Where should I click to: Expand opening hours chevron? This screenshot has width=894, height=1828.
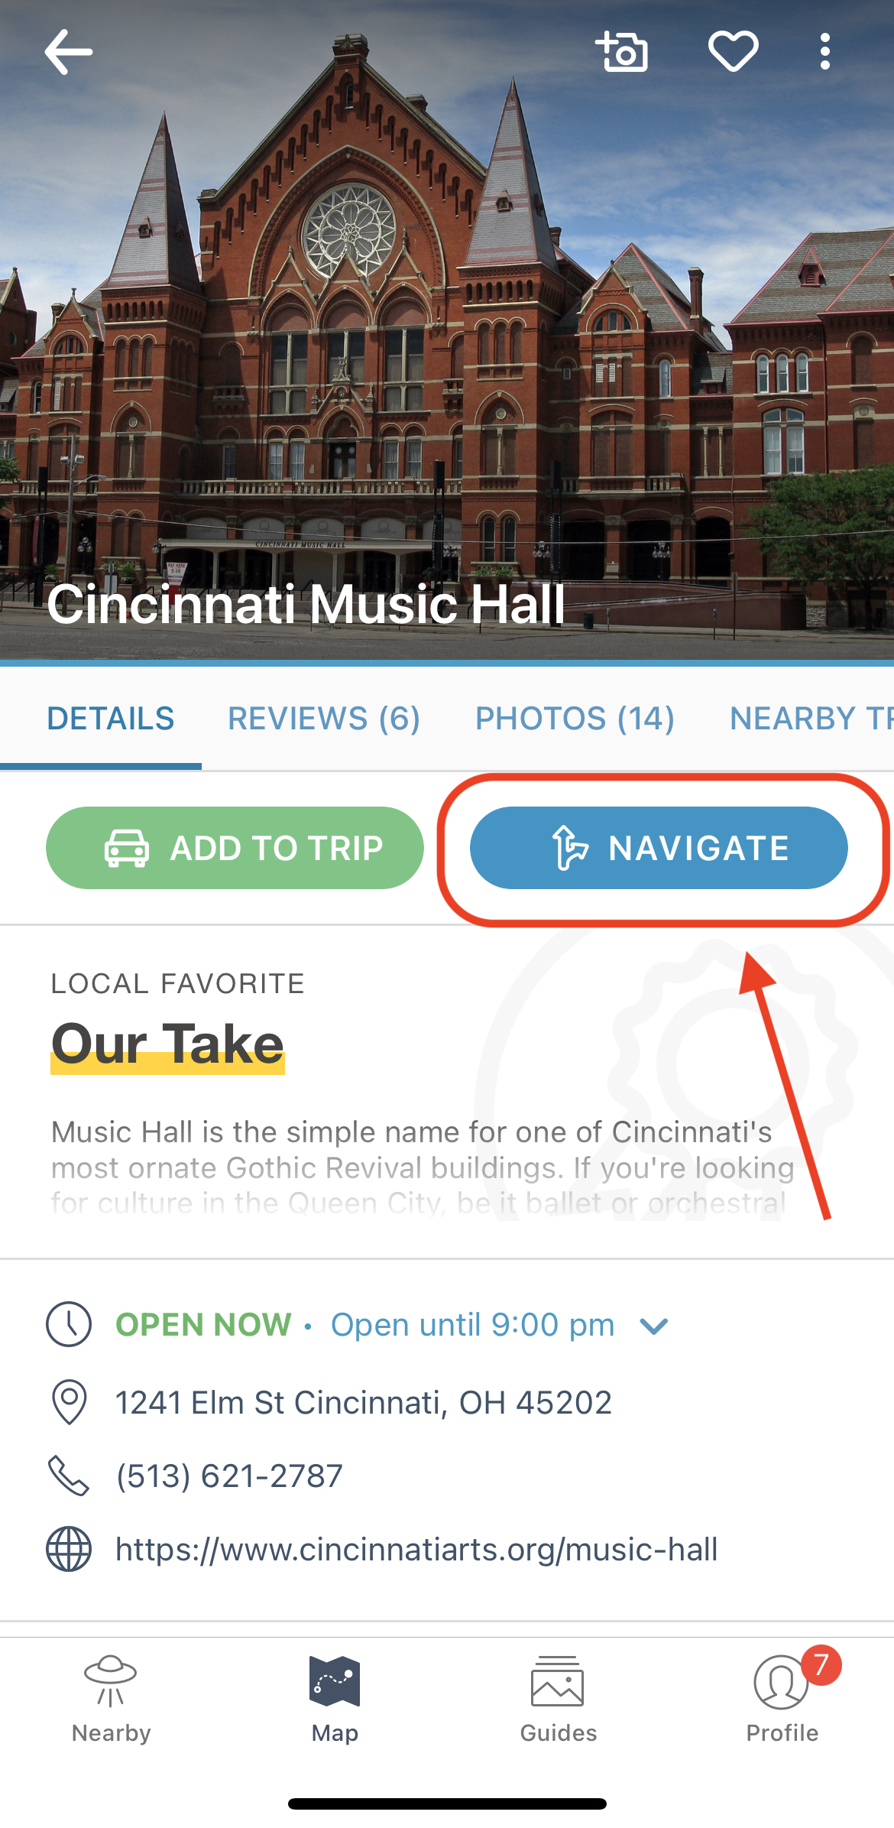(654, 1326)
